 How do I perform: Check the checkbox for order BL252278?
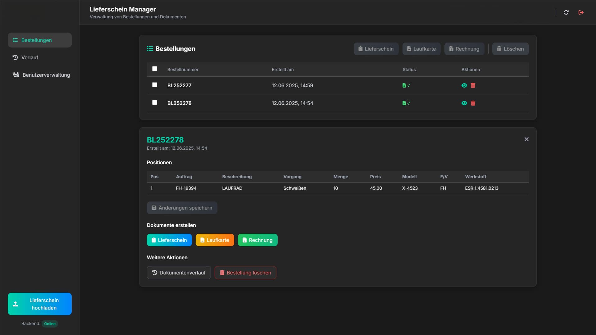pos(155,102)
